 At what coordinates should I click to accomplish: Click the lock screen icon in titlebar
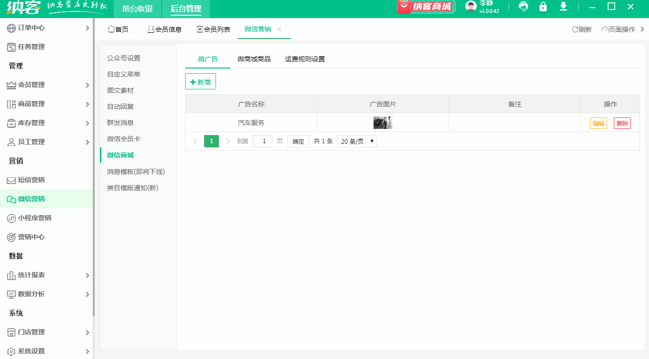[543, 7]
